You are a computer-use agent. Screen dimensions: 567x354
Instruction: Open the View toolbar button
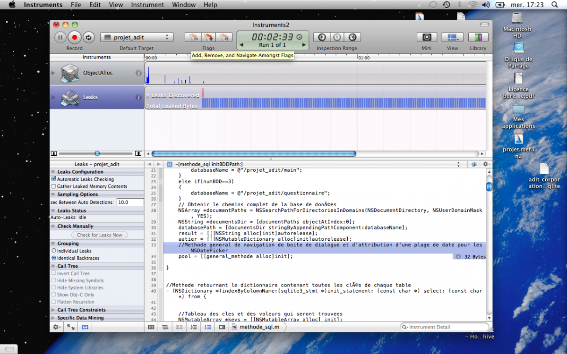[452, 37]
